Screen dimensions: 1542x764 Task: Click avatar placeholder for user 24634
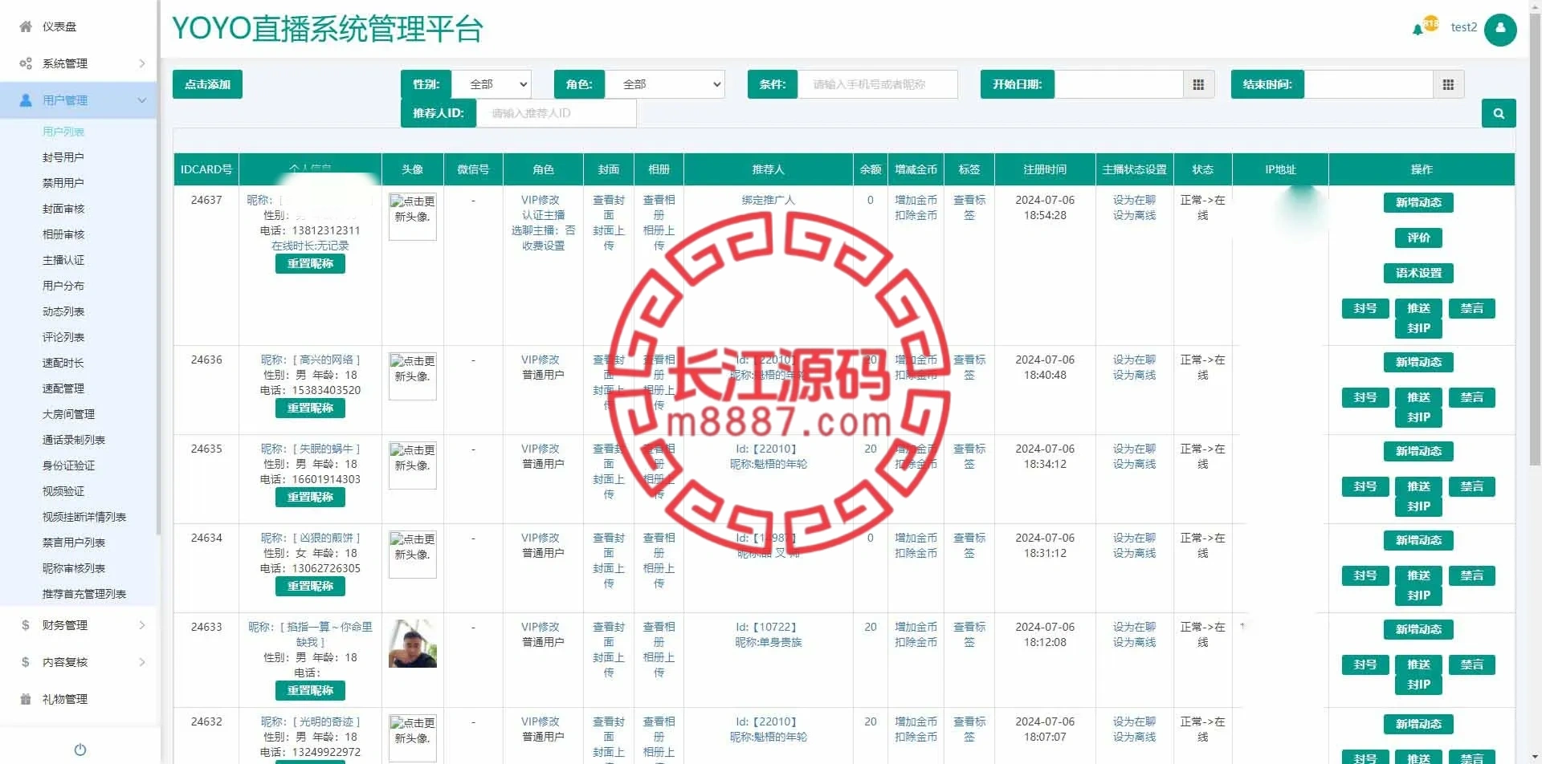pos(413,555)
